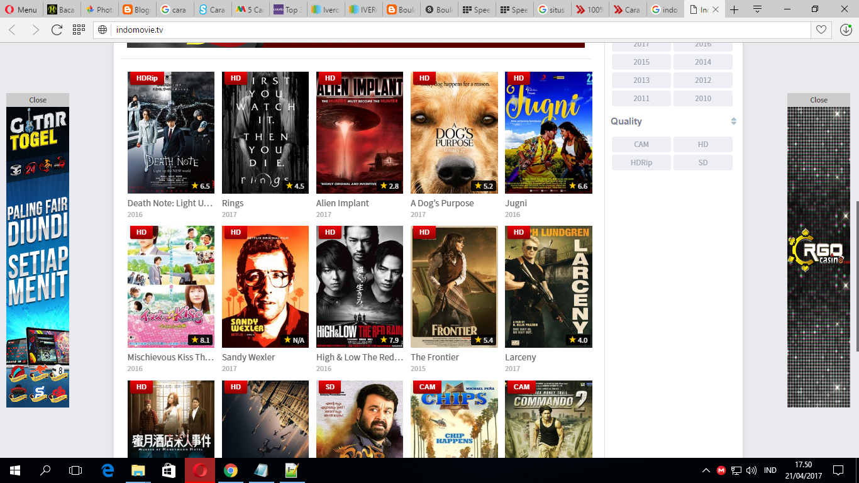Viewport: 859px width, 483px height.
Task: Add page to bookmarks with heart icon
Action: point(821,30)
